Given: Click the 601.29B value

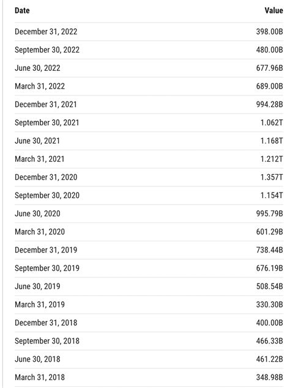Looking at the screenshot, I should [x=269, y=232].
